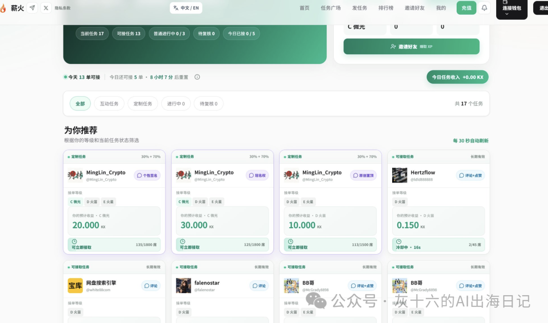Open the falenostar profile photo
The image size is (548, 323).
coord(184,285)
